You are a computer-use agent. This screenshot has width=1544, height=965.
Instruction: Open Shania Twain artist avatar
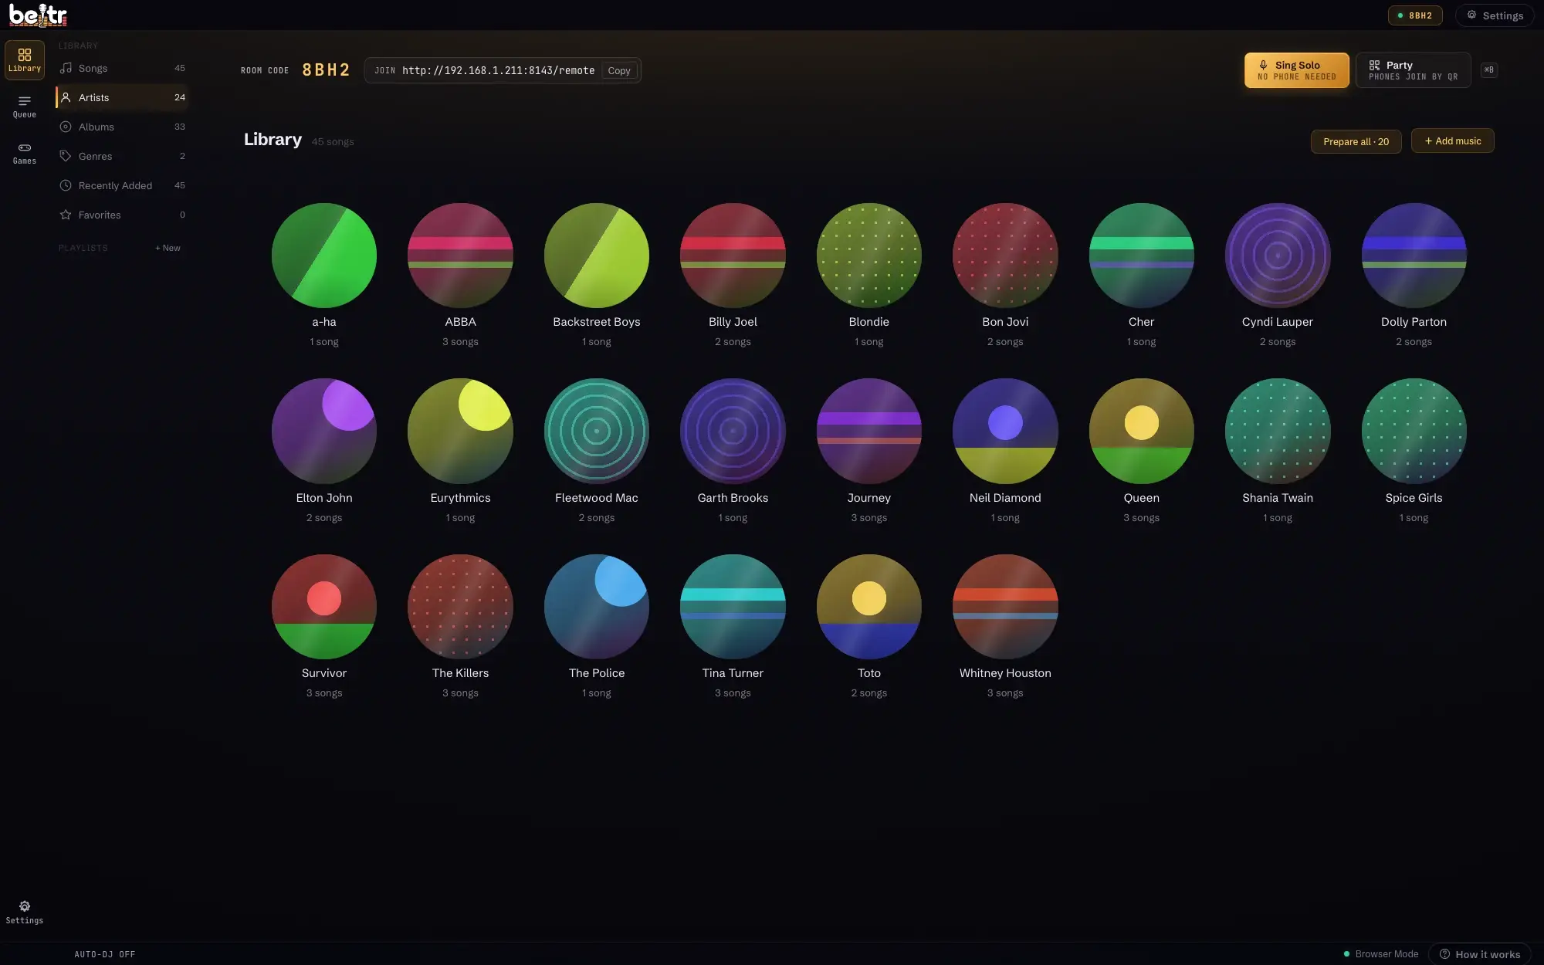click(1278, 431)
